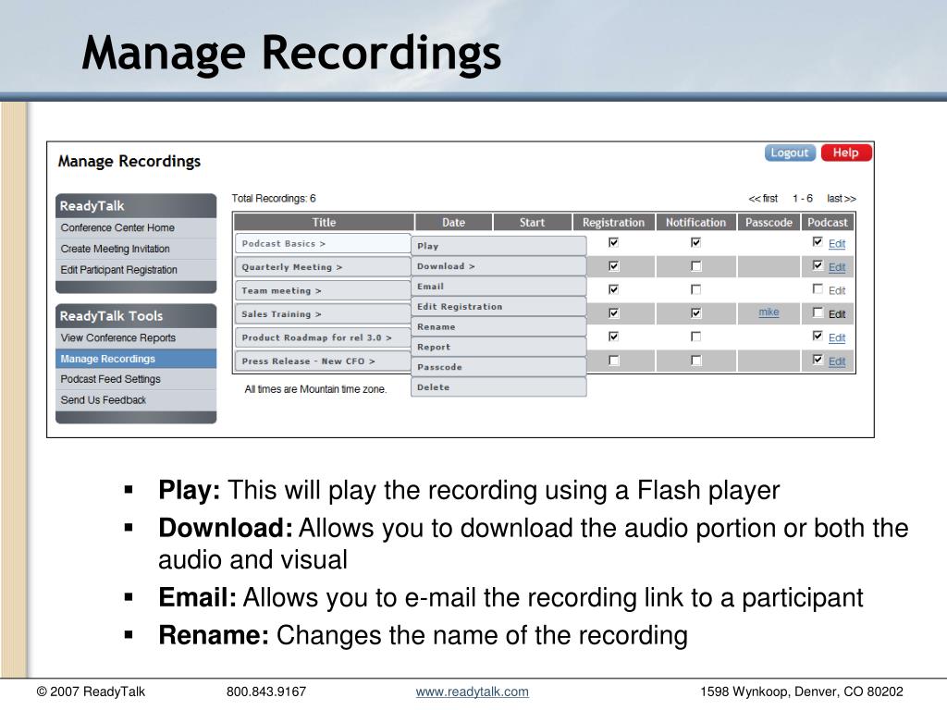
Task: Click the 'Total Recordings: 6' text
Action: coord(274,199)
